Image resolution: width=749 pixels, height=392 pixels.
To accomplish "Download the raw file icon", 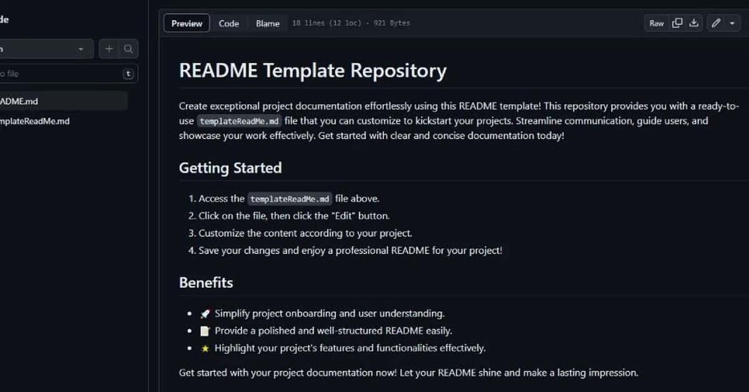I will (693, 23).
